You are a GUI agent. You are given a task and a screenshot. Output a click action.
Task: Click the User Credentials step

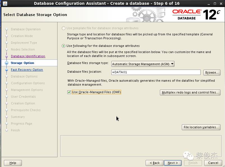click(23, 97)
